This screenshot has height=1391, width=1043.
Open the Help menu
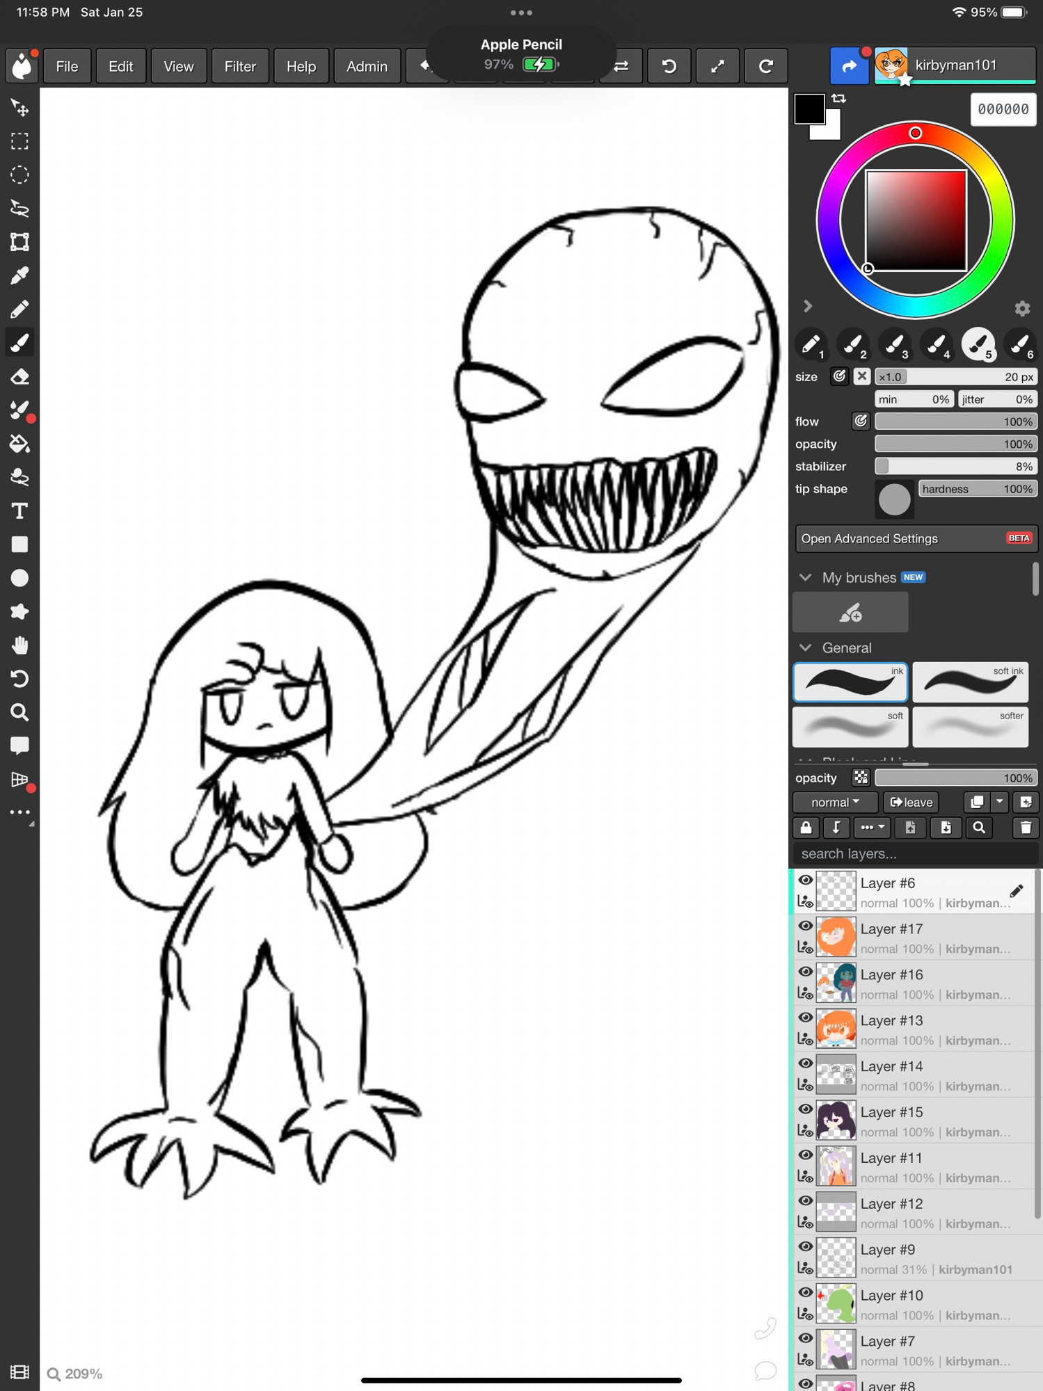point(301,66)
